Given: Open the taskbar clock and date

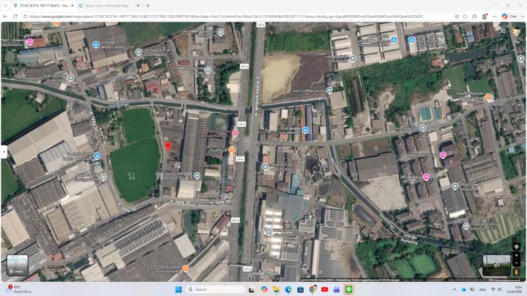Looking at the screenshot, I should [x=514, y=289].
